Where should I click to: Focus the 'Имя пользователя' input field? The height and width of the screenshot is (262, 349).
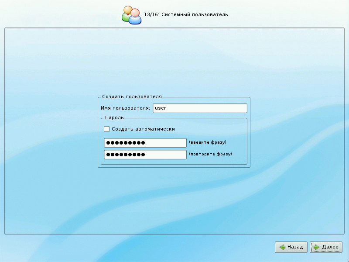[x=200, y=108]
